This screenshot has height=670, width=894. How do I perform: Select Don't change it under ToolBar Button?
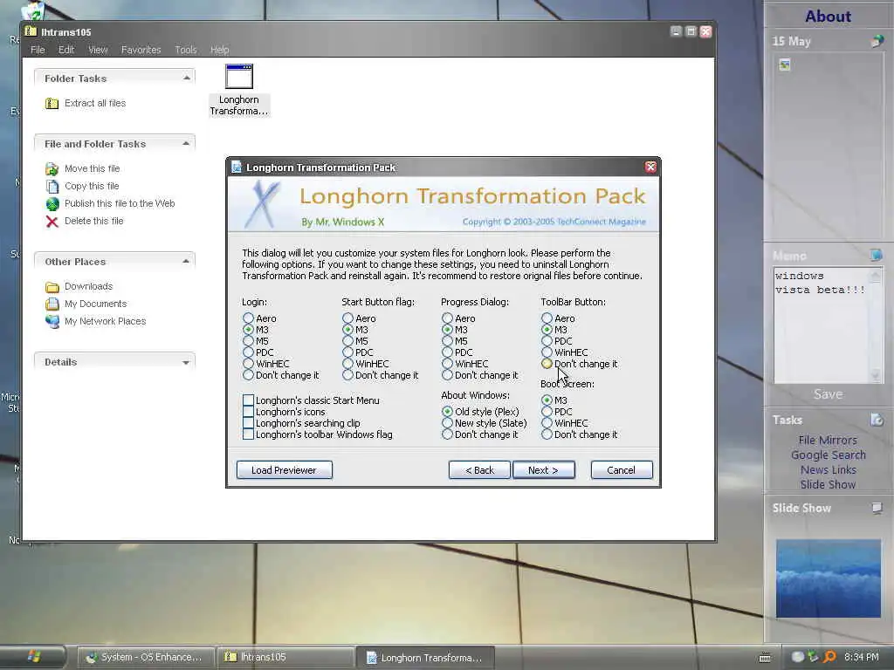(547, 364)
